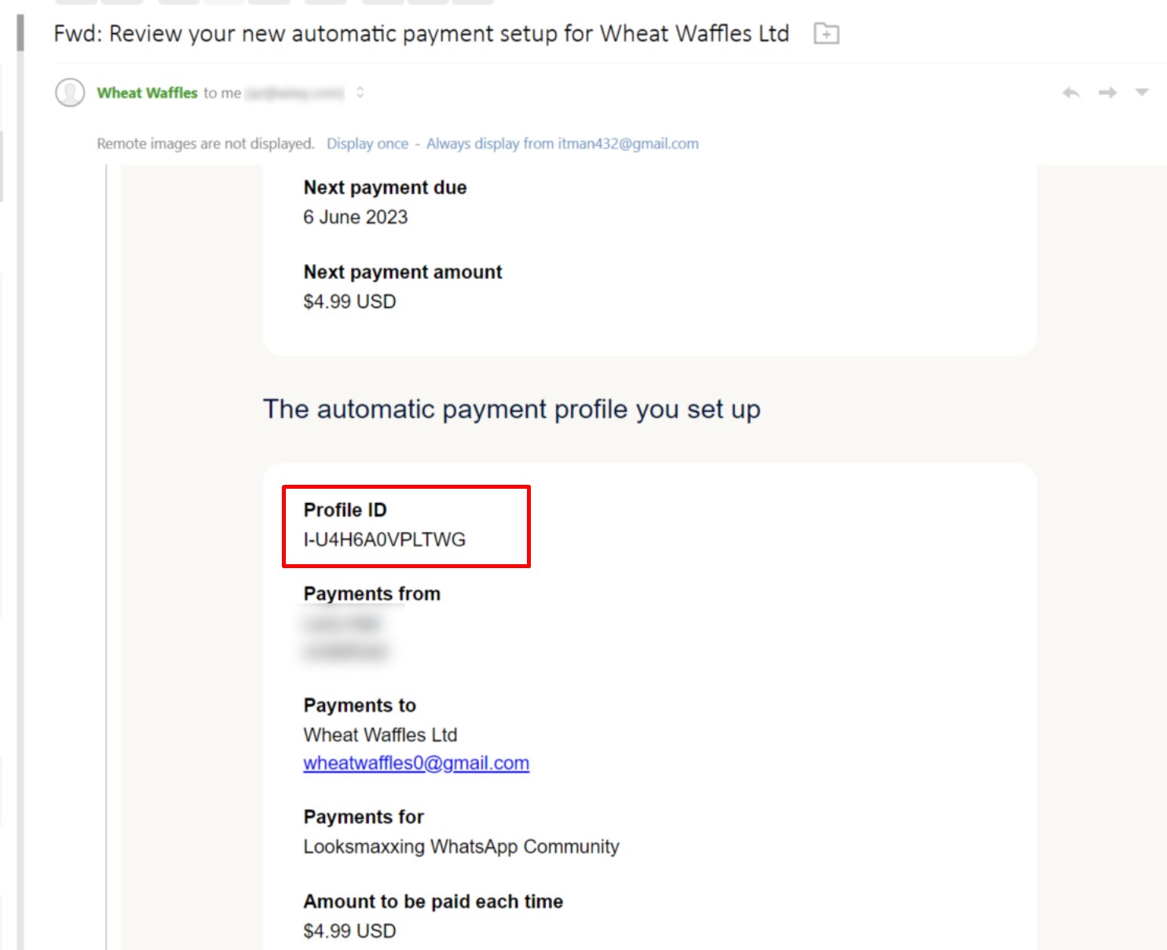Expand recipient details arrows next to address
Viewport: 1167px width, 950px height.
tap(360, 93)
